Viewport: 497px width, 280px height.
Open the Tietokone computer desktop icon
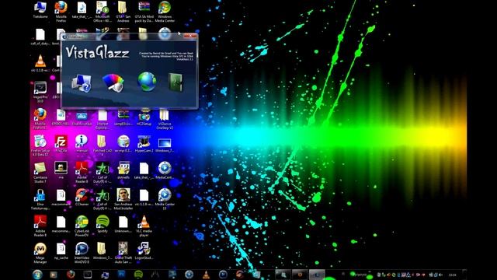coord(40,10)
